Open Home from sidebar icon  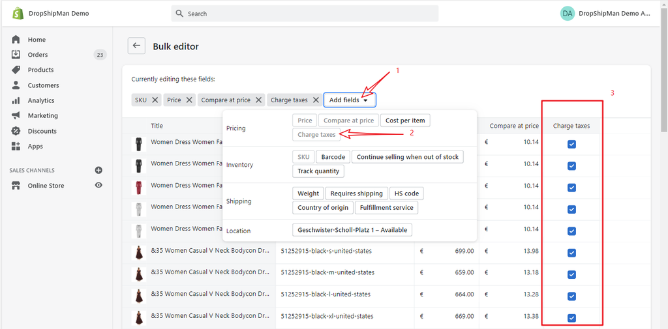16,40
